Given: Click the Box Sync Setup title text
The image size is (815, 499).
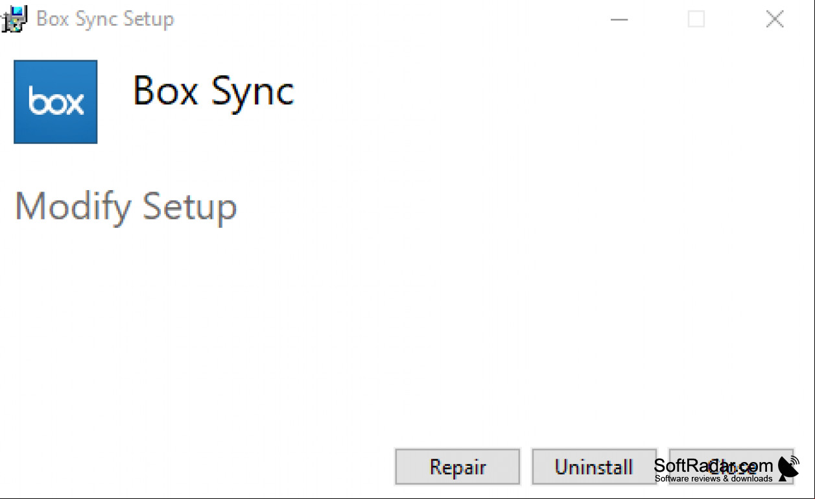Looking at the screenshot, I should pyautogui.click(x=105, y=19).
